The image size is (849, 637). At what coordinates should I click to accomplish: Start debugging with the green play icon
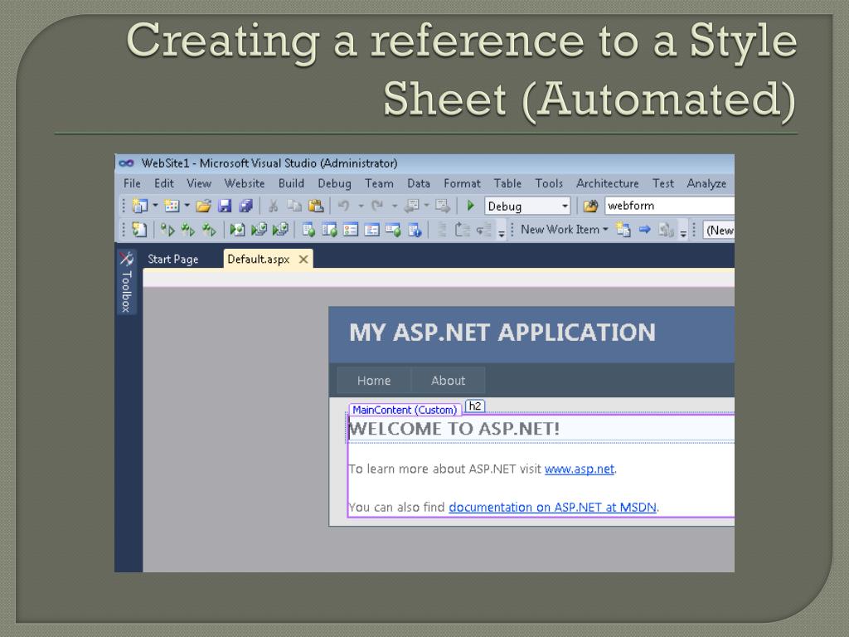(471, 206)
